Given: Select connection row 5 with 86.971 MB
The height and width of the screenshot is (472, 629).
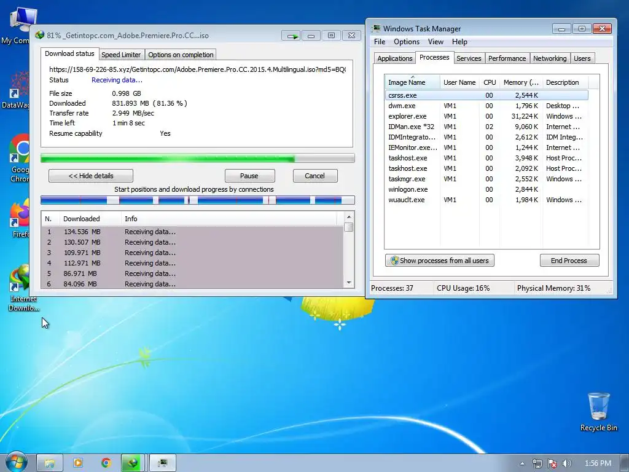Looking at the screenshot, I should [x=192, y=273].
